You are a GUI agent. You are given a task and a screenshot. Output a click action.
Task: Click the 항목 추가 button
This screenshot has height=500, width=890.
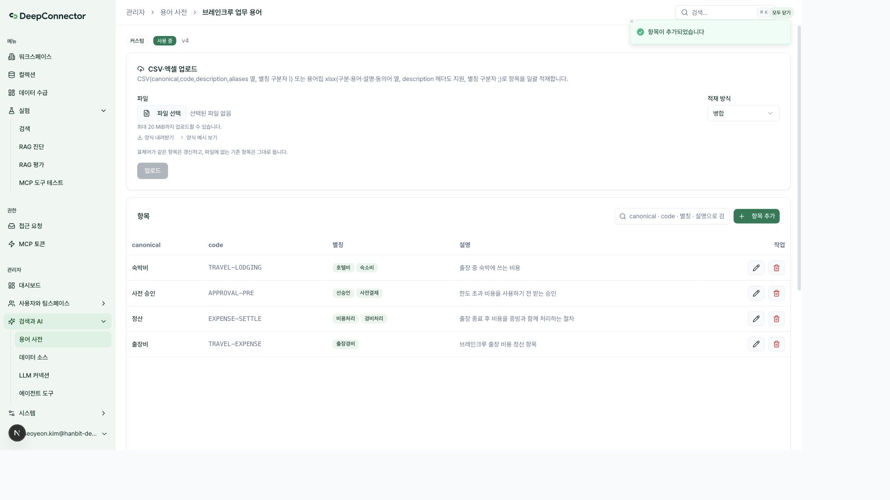pyautogui.click(x=756, y=216)
